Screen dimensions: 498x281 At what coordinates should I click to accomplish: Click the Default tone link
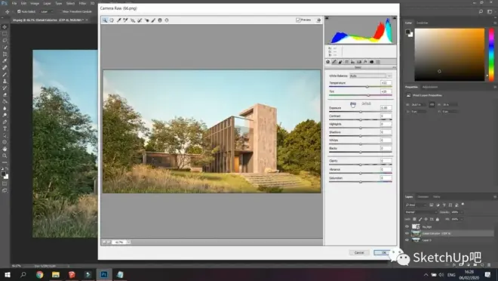pos(366,103)
